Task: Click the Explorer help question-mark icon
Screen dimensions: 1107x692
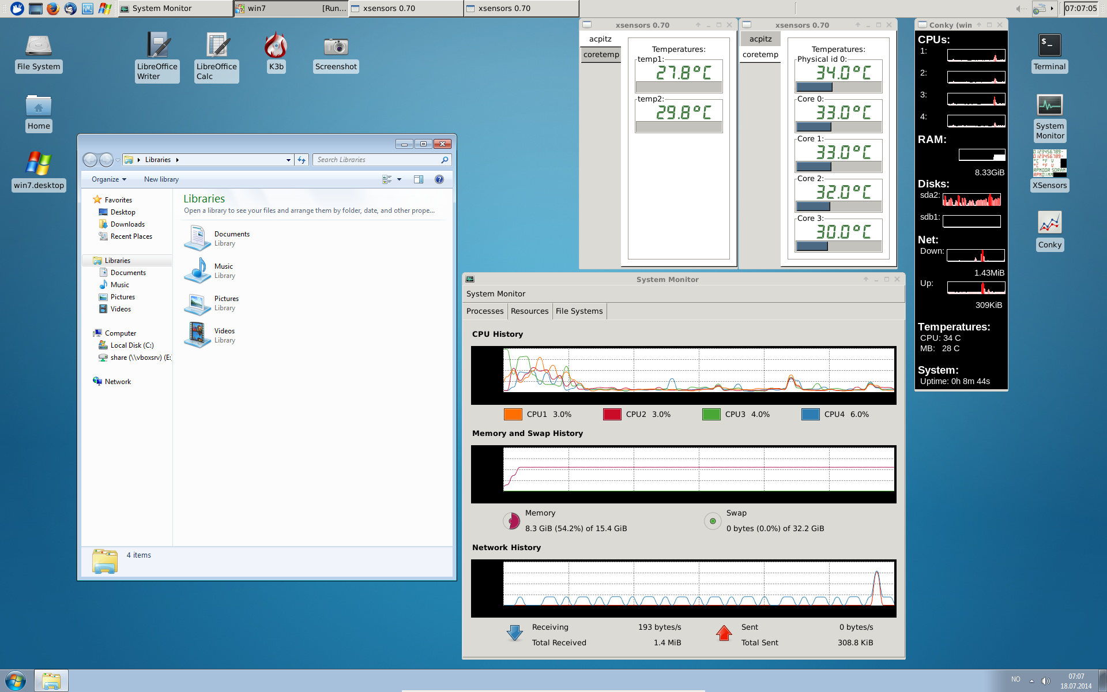Action: pyautogui.click(x=439, y=179)
